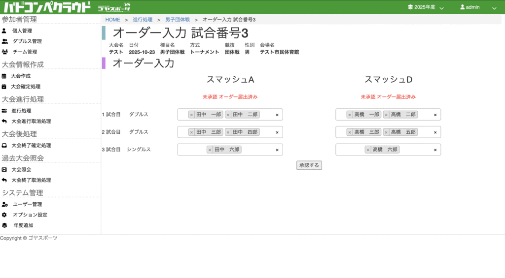Click the layers icon beside 年度追加
The width and height of the screenshot is (505, 278).
(x=4, y=225)
